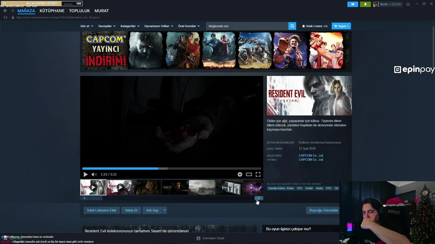Click the Resident Evil koleksiyonunun bundle heading
The height and width of the screenshot is (244, 435).
point(137,231)
